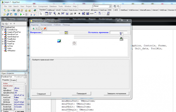176x112 pixels.
Task: Switch to the Events tab in Object Inspector
Action: tap(13, 80)
